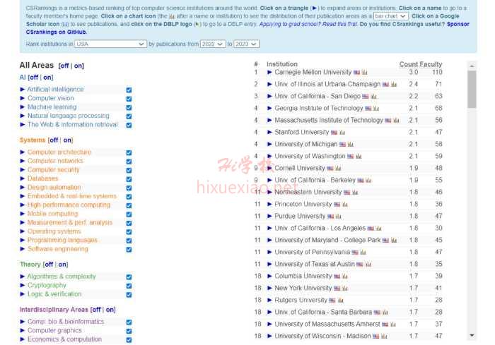Click Cornell University chart icon
The width and height of the screenshot is (495, 345).
click(338, 168)
